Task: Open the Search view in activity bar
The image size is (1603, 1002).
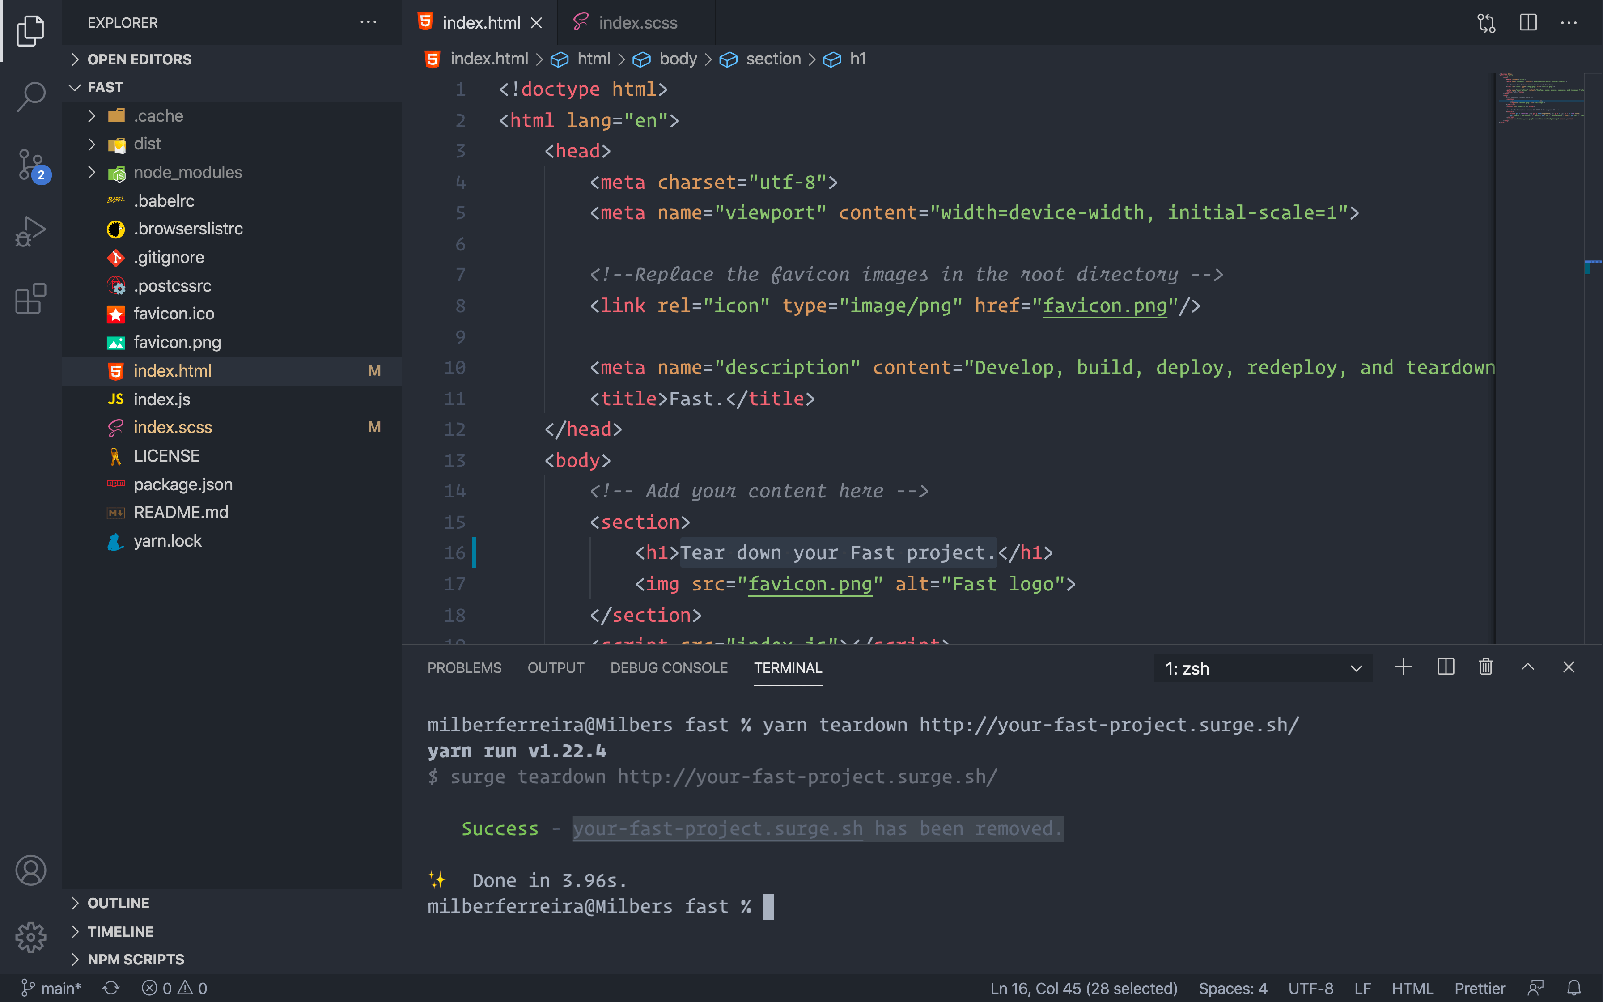Action: [30, 97]
